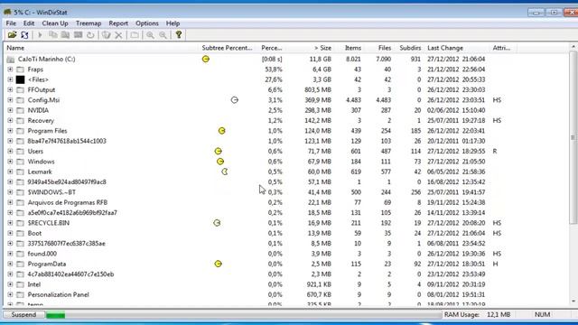Image resolution: width=578 pixels, height=325 pixels.
Task: Click the 6,4 GB size of Fraps
Action: click(322, 70)
